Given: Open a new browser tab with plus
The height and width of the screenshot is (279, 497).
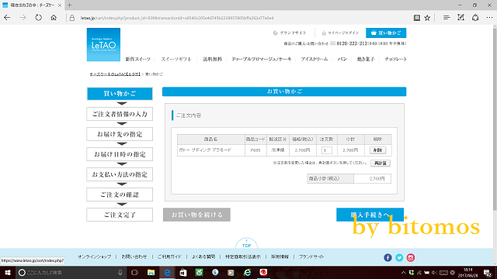Looking at the screenshot, I should (69, 5).
